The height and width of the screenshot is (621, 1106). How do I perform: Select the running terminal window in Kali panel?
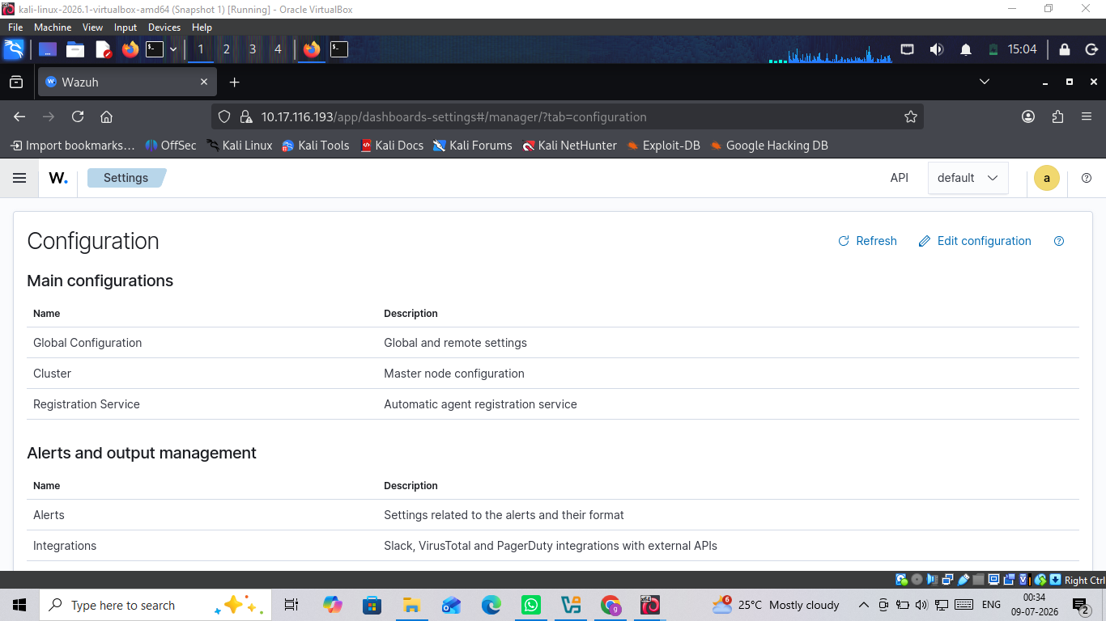point(339,49)
